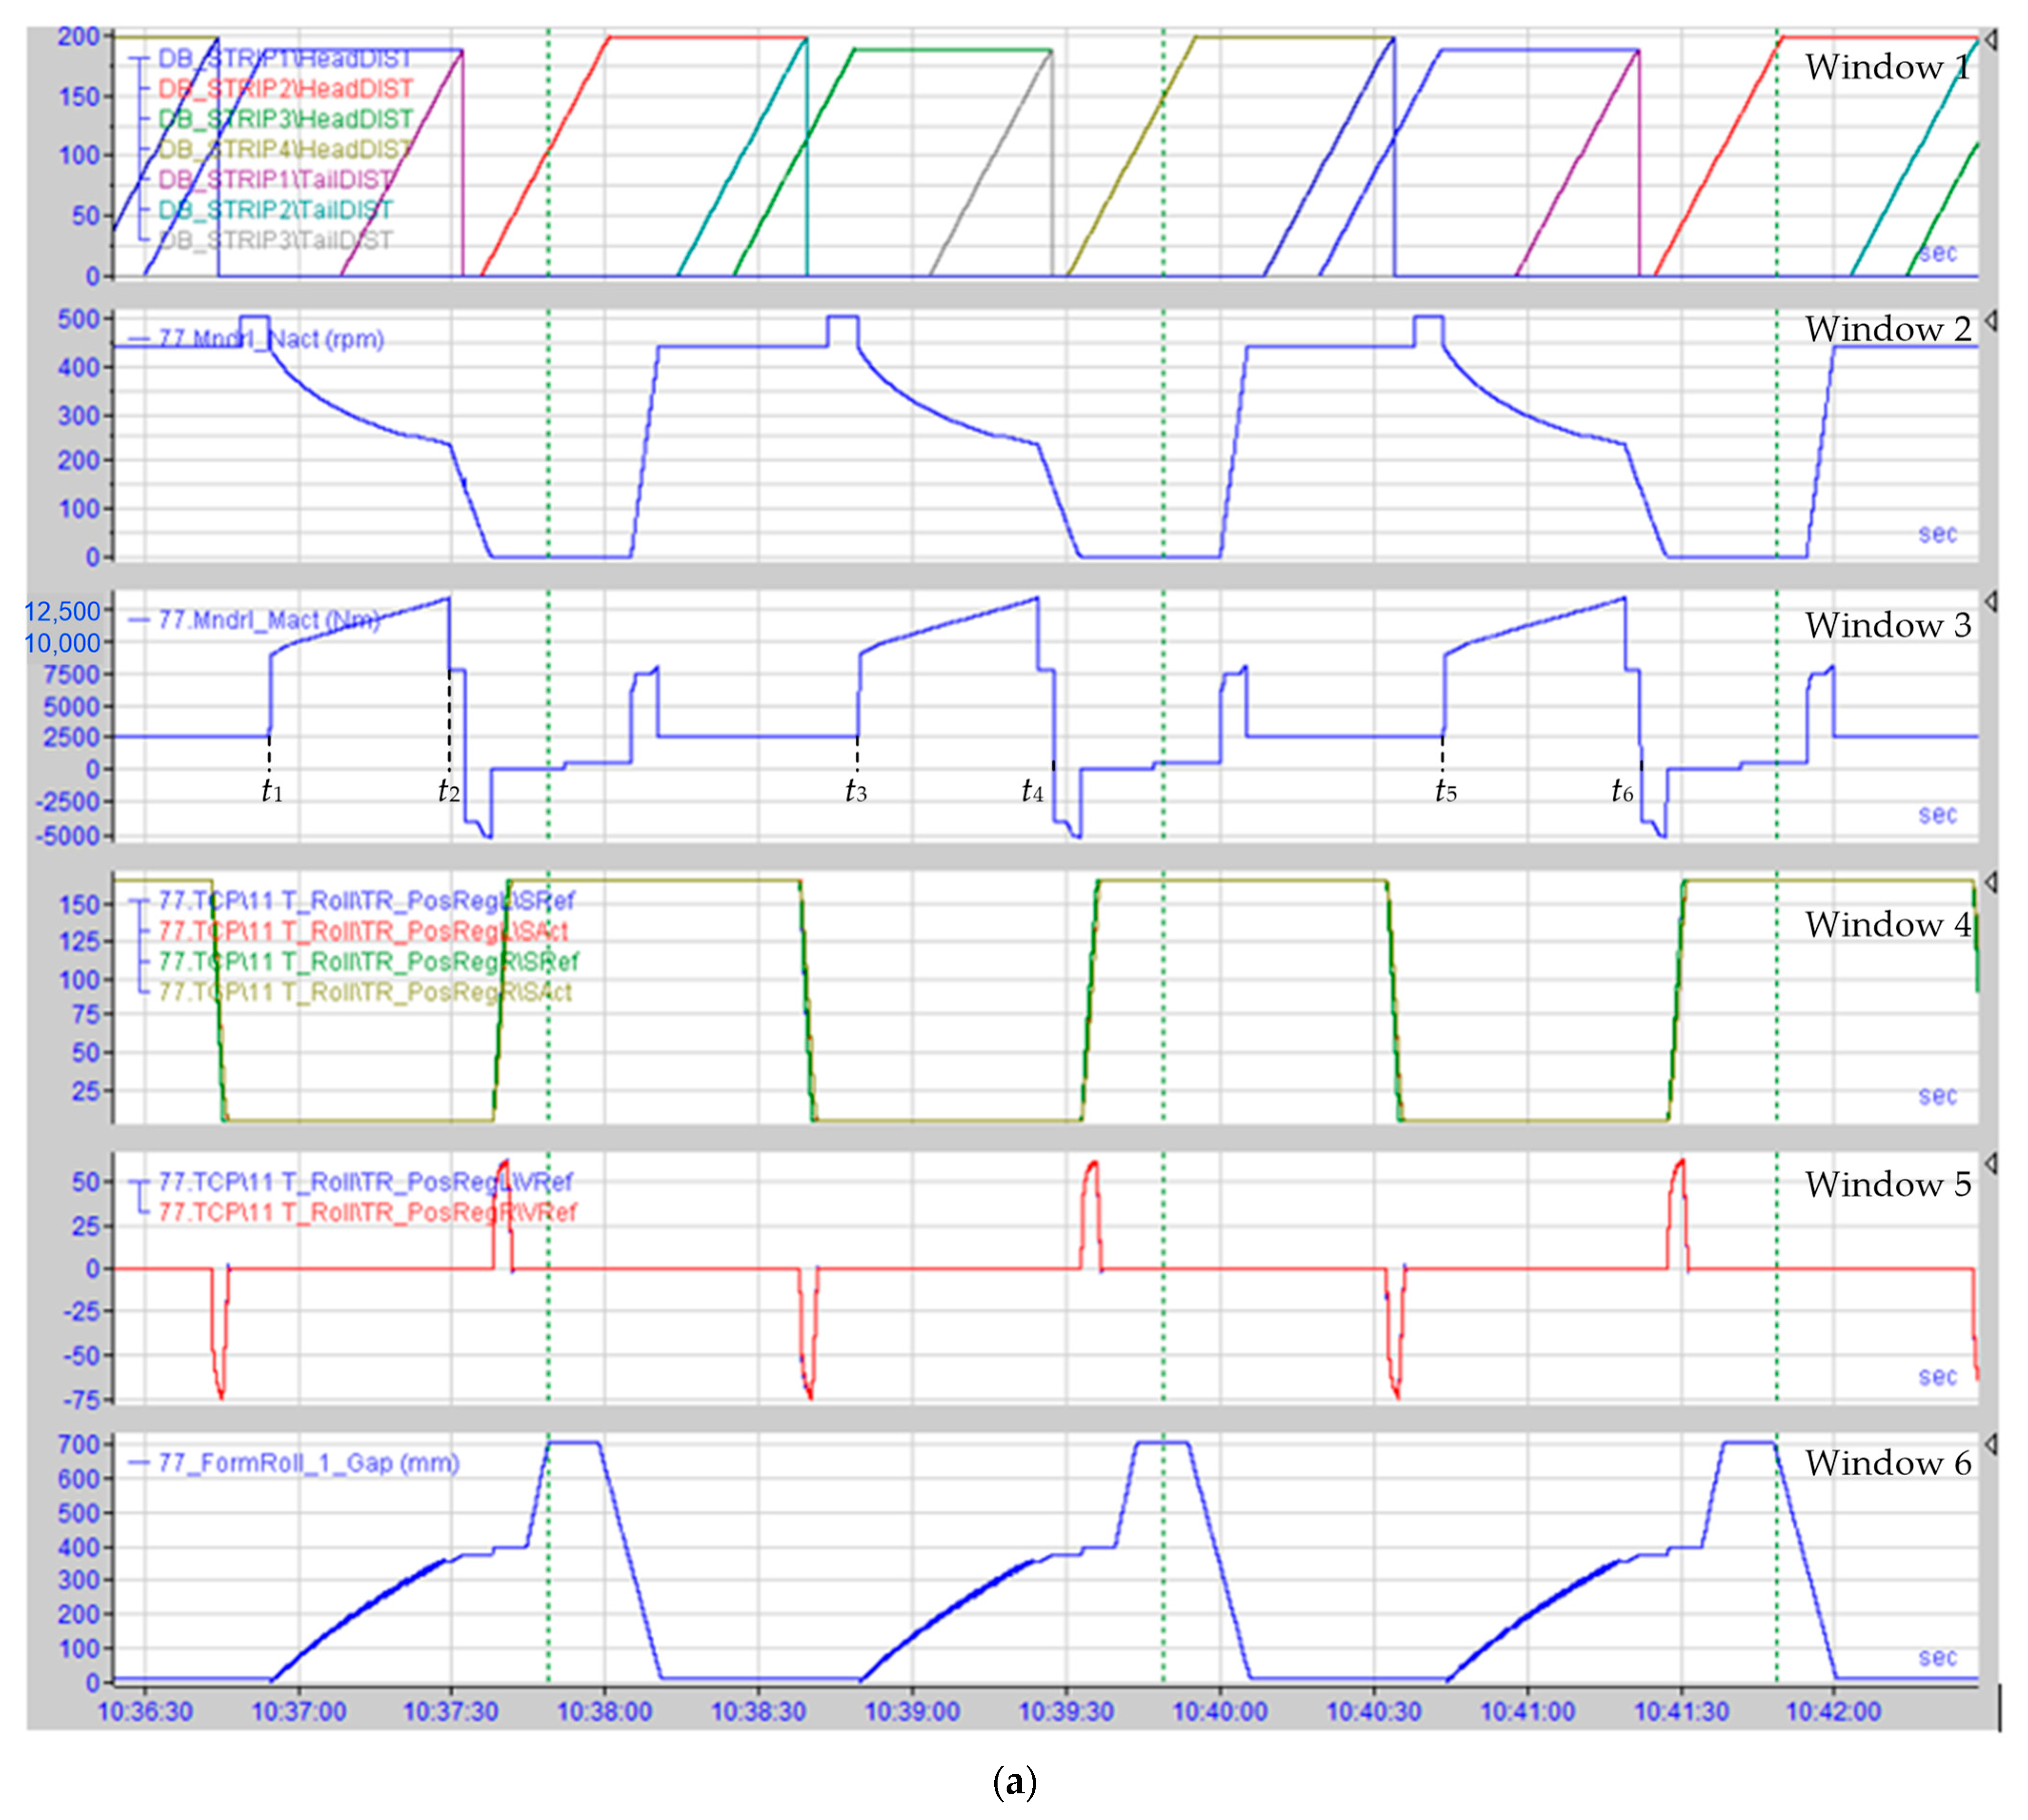Click 77_FormRoll_1_Gap (mm) legend label

pos(308,1463)
